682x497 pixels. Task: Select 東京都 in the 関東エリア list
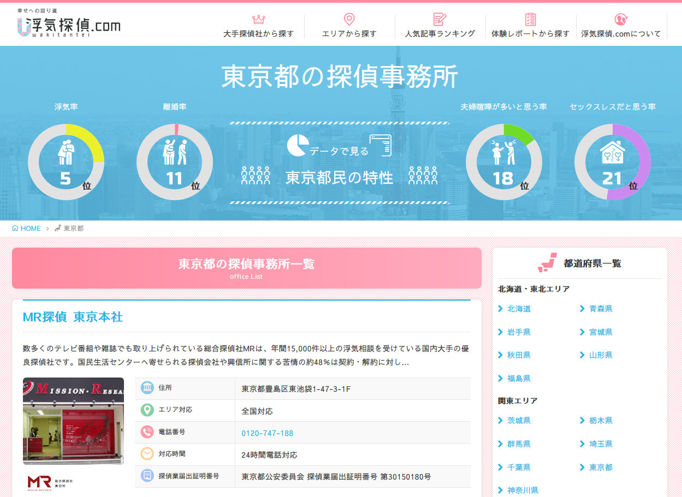(600, 468)
